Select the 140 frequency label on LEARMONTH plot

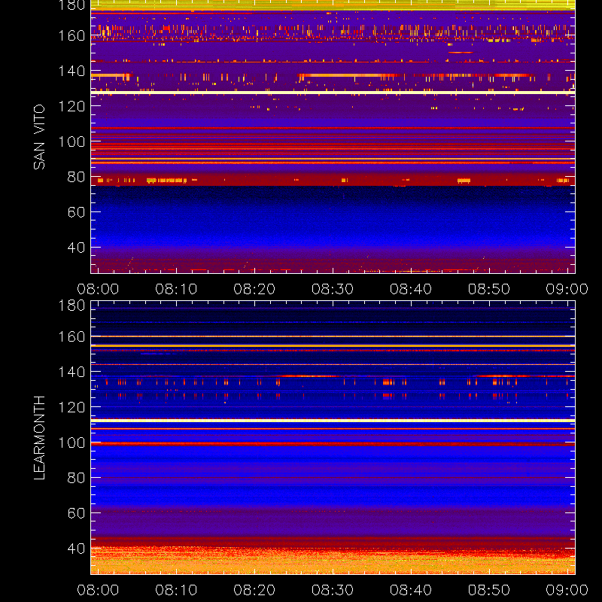point(71,372)
